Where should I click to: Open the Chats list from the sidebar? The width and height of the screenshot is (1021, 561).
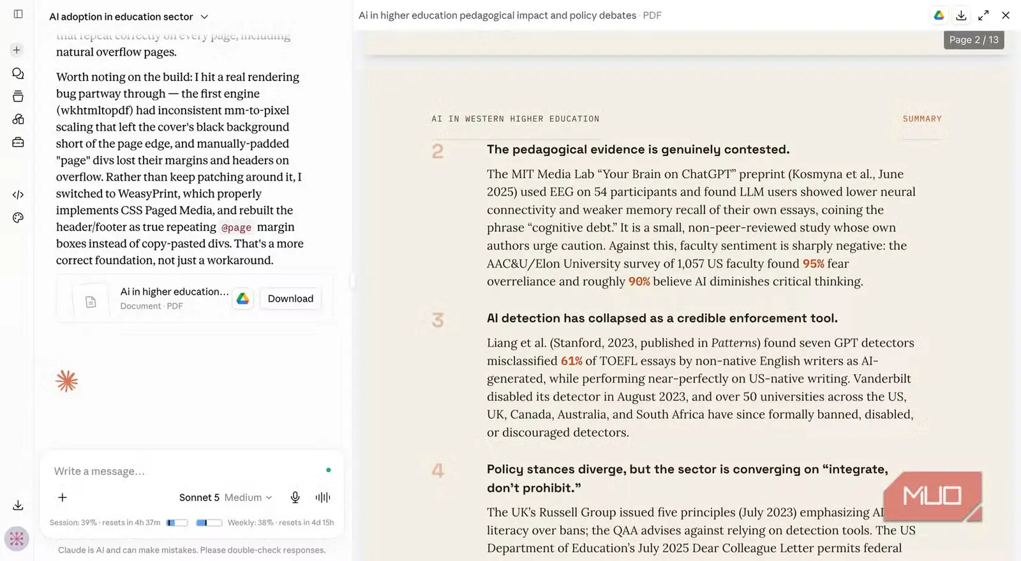(x=18, y=73)
